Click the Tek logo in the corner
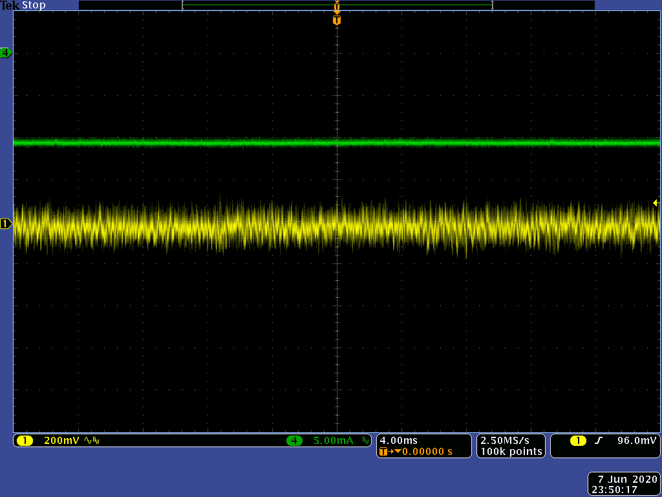The image size is (662, 497). (10, 5)
